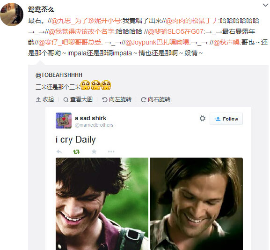This screenshot has height=250, width=270.
Task: Click the clockwise rotate arrow icon
Action: [143, 100]
